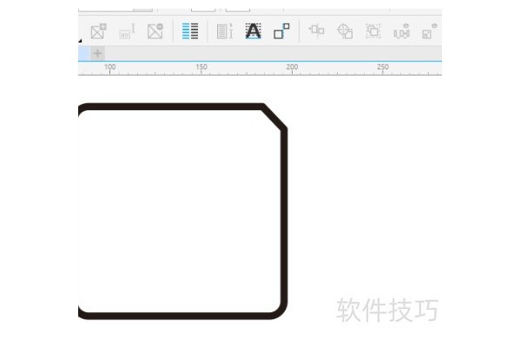Click the dimmed dashed bounding box icon
Viewport: 521px width, 347px height.
373,31
